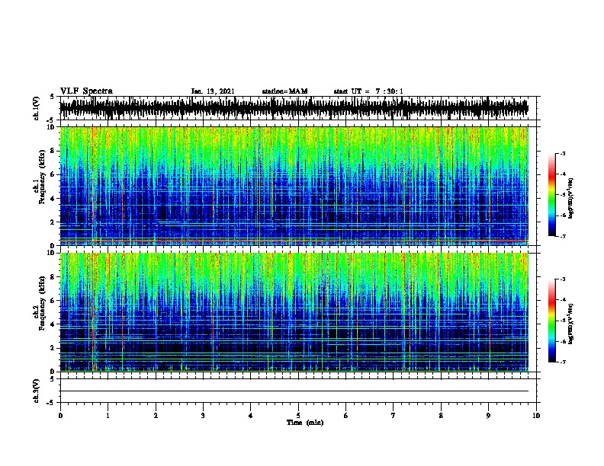Image resolution: width=604 pixels, height=466 pixels.
Task: Click the "ch.1(V)" waveform axis label
Action: click(x=37, y=108)
